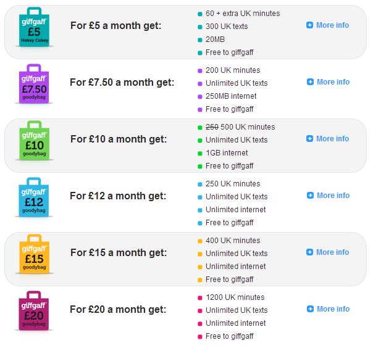Viewport: 373px width, 348px height.
Task: Click plus icon beside £10 More info
Action: coord(310,139)
